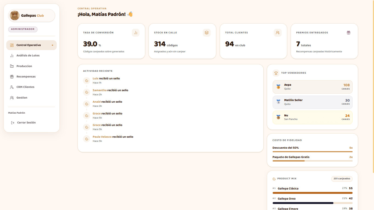This screenshot has width=374, height=210.
Task: Navigate to CRM Clientes
Action: (32, 87)
